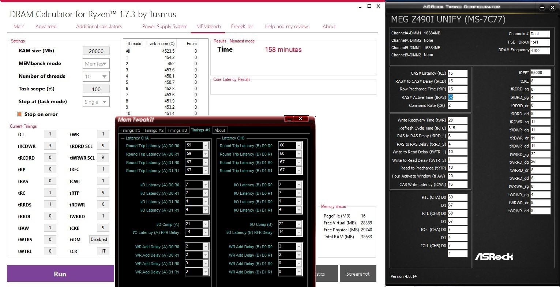Select the MEMbench tab
Screen dimensions: 560x287
208,26
